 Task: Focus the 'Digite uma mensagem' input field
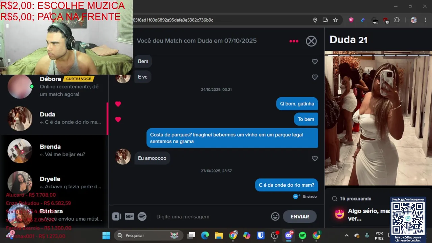pyautogui.click(x=211, y=217)
